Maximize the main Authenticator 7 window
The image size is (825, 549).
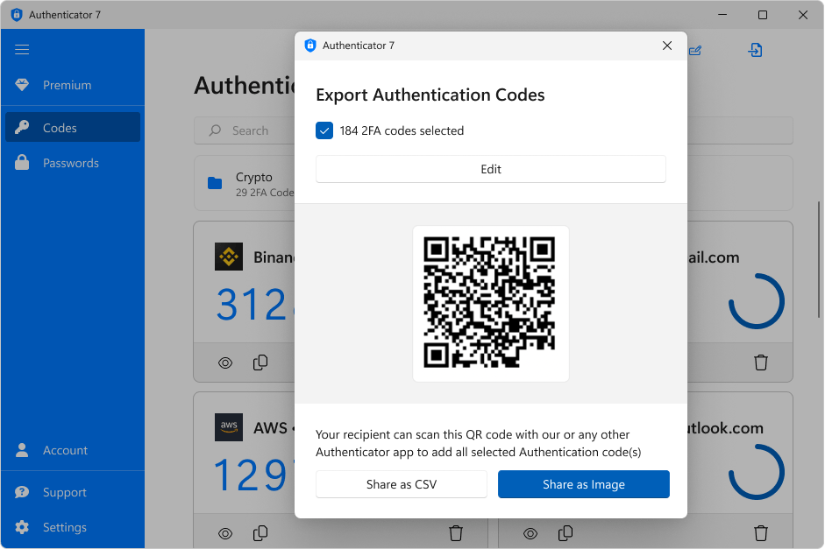(x=763, y=15)
